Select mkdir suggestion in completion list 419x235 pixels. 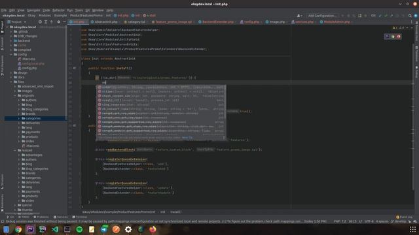click(x=161, y=87)
